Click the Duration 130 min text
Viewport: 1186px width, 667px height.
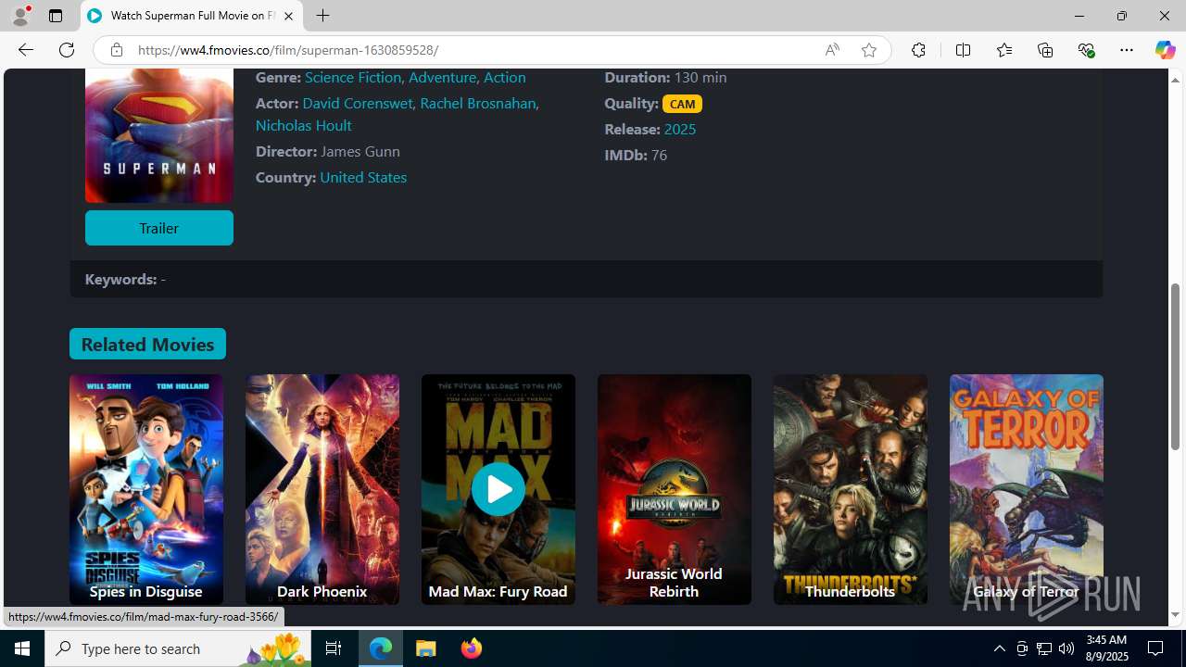pos(665,78)
